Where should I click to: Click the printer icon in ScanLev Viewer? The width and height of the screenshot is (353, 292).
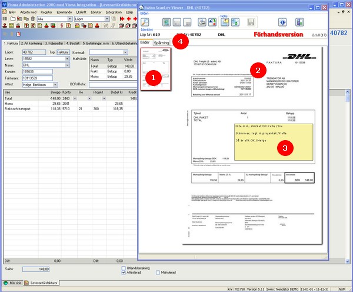202,22
